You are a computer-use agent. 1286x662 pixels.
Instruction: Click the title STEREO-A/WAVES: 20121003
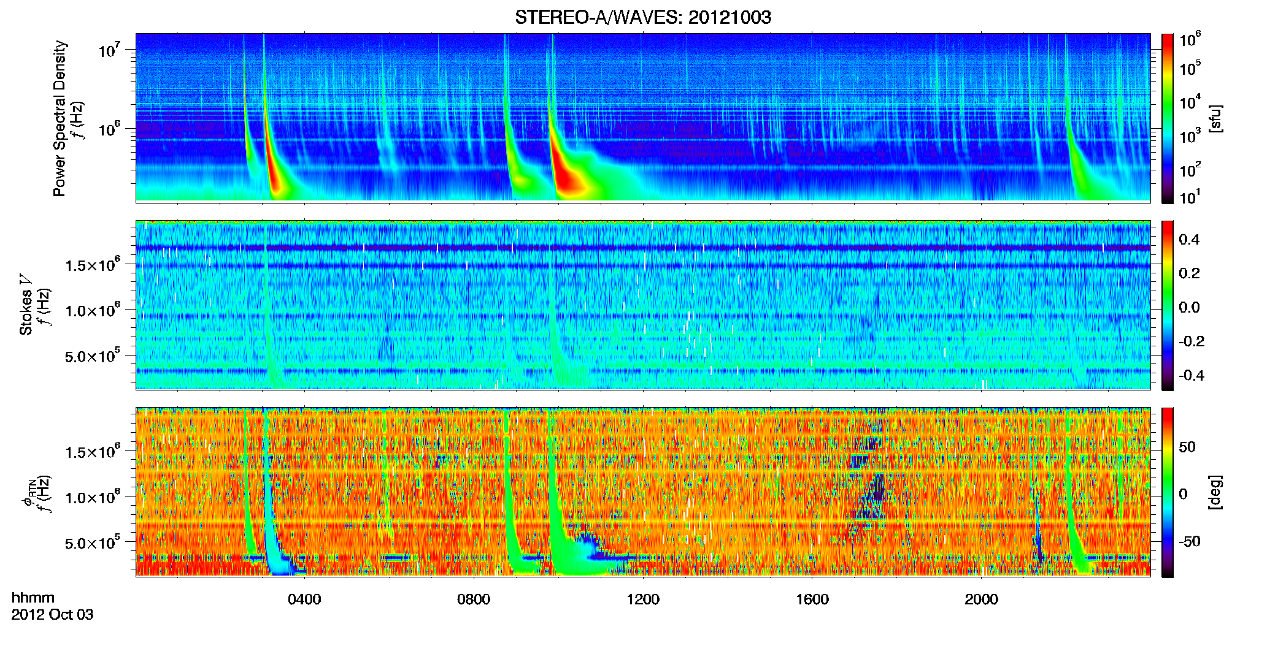click(643, 17)
